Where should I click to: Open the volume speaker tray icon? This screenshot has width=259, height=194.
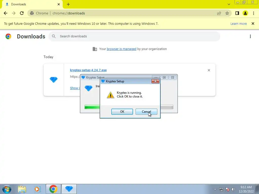233,189
